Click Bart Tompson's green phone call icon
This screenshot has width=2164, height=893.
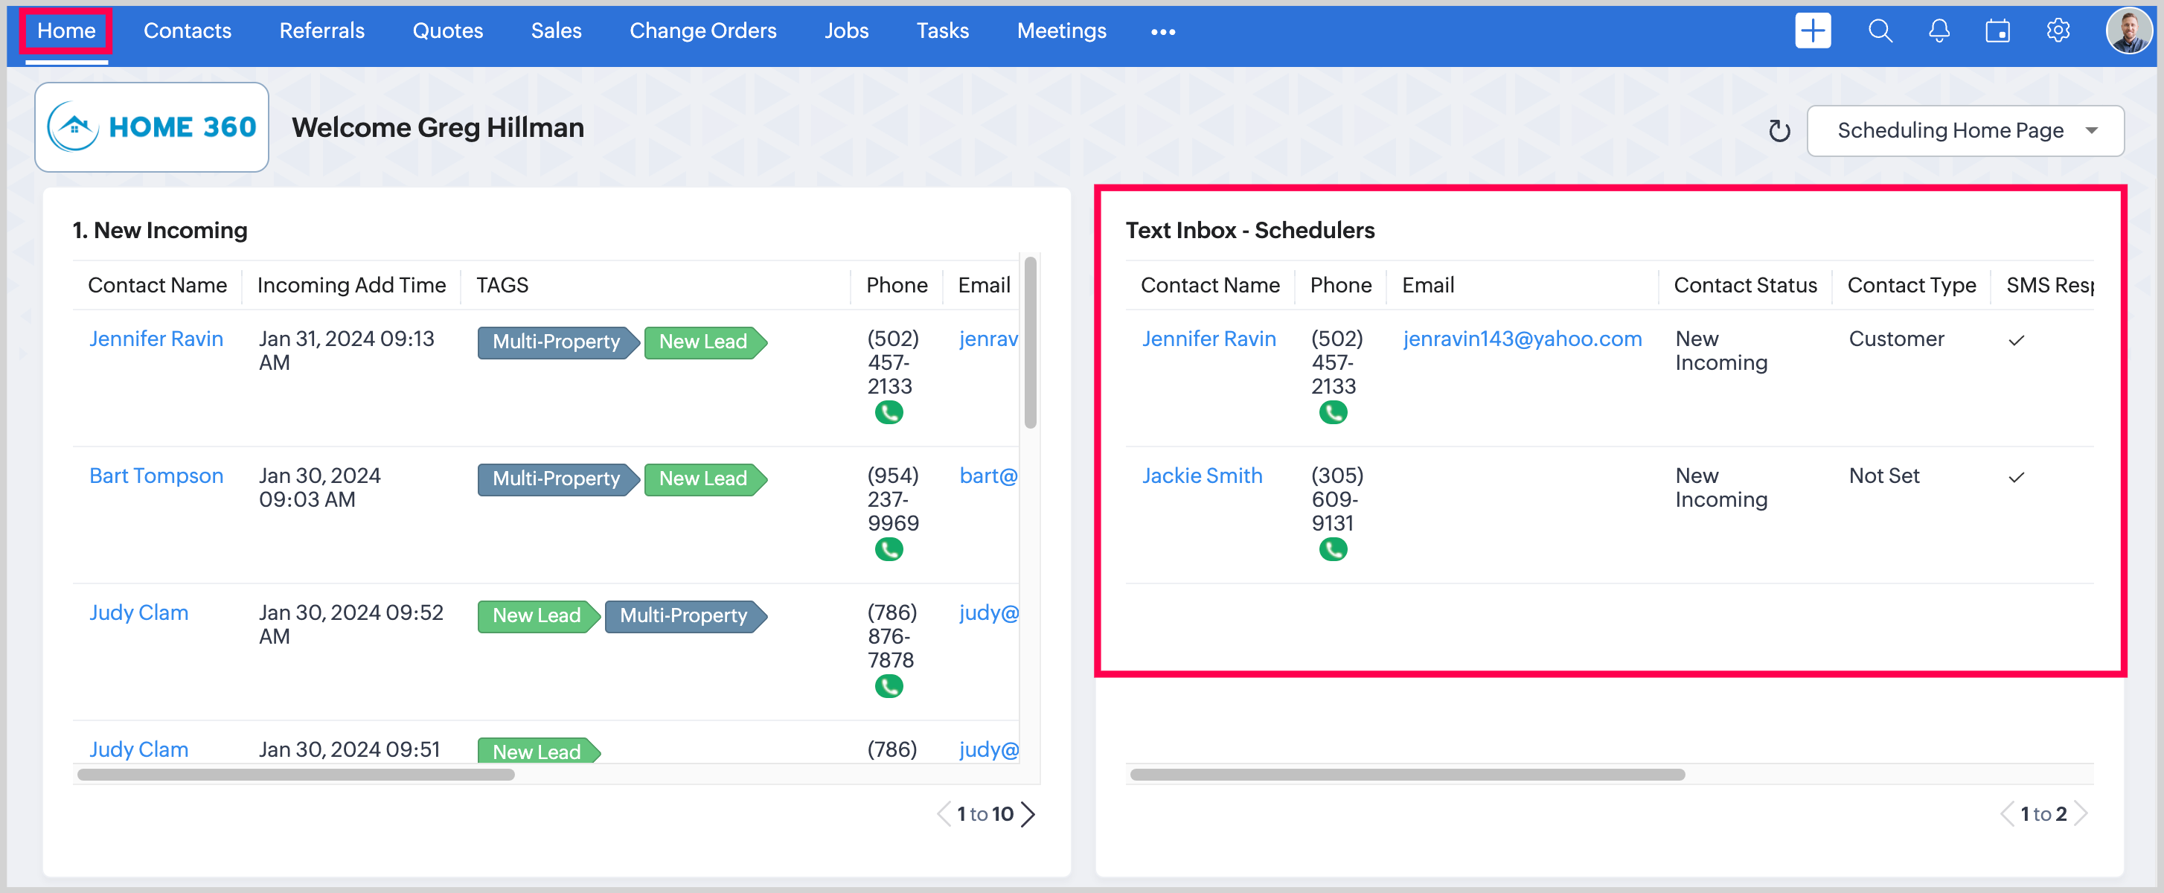(x=888, y=549)
